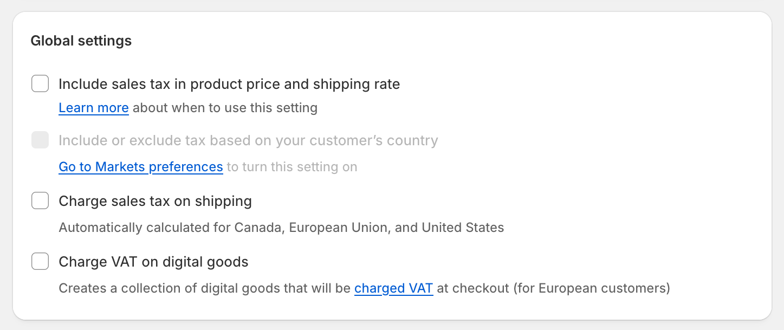Select the Global settings heading

pyautogui.click(x=81, y=40)
